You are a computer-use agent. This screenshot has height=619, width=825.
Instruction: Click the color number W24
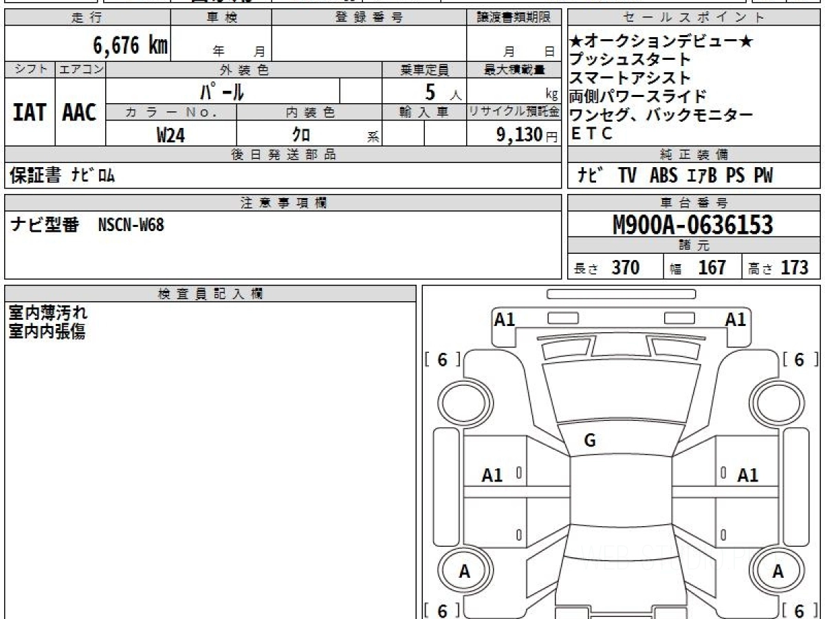(170, 135)
